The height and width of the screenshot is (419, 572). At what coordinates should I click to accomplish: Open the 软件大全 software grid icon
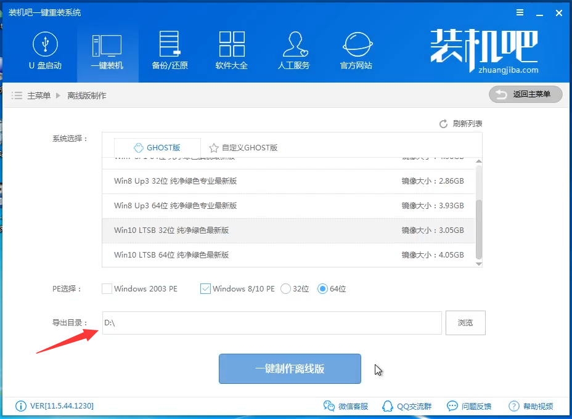tap(232, 44)
